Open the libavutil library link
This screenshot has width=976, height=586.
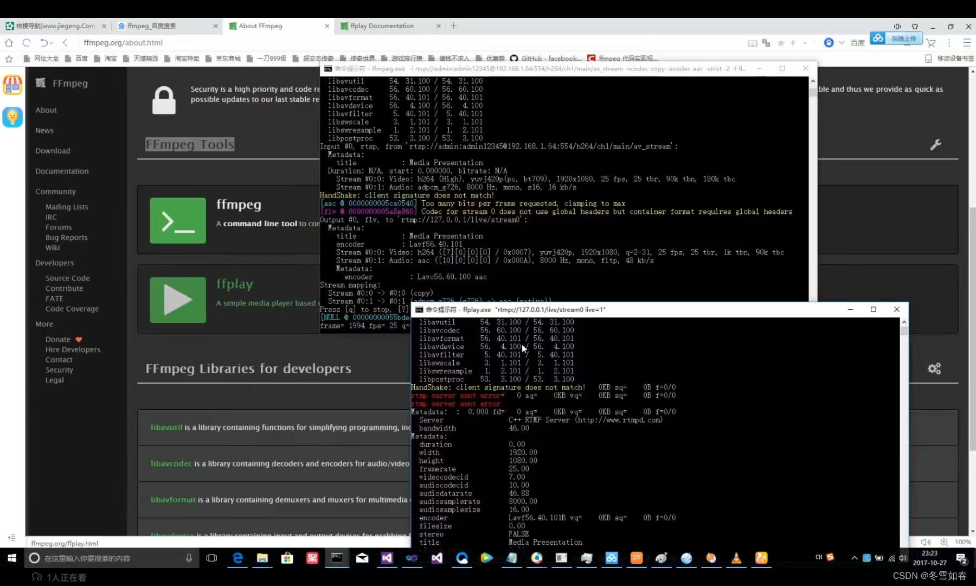click(166, 428)
